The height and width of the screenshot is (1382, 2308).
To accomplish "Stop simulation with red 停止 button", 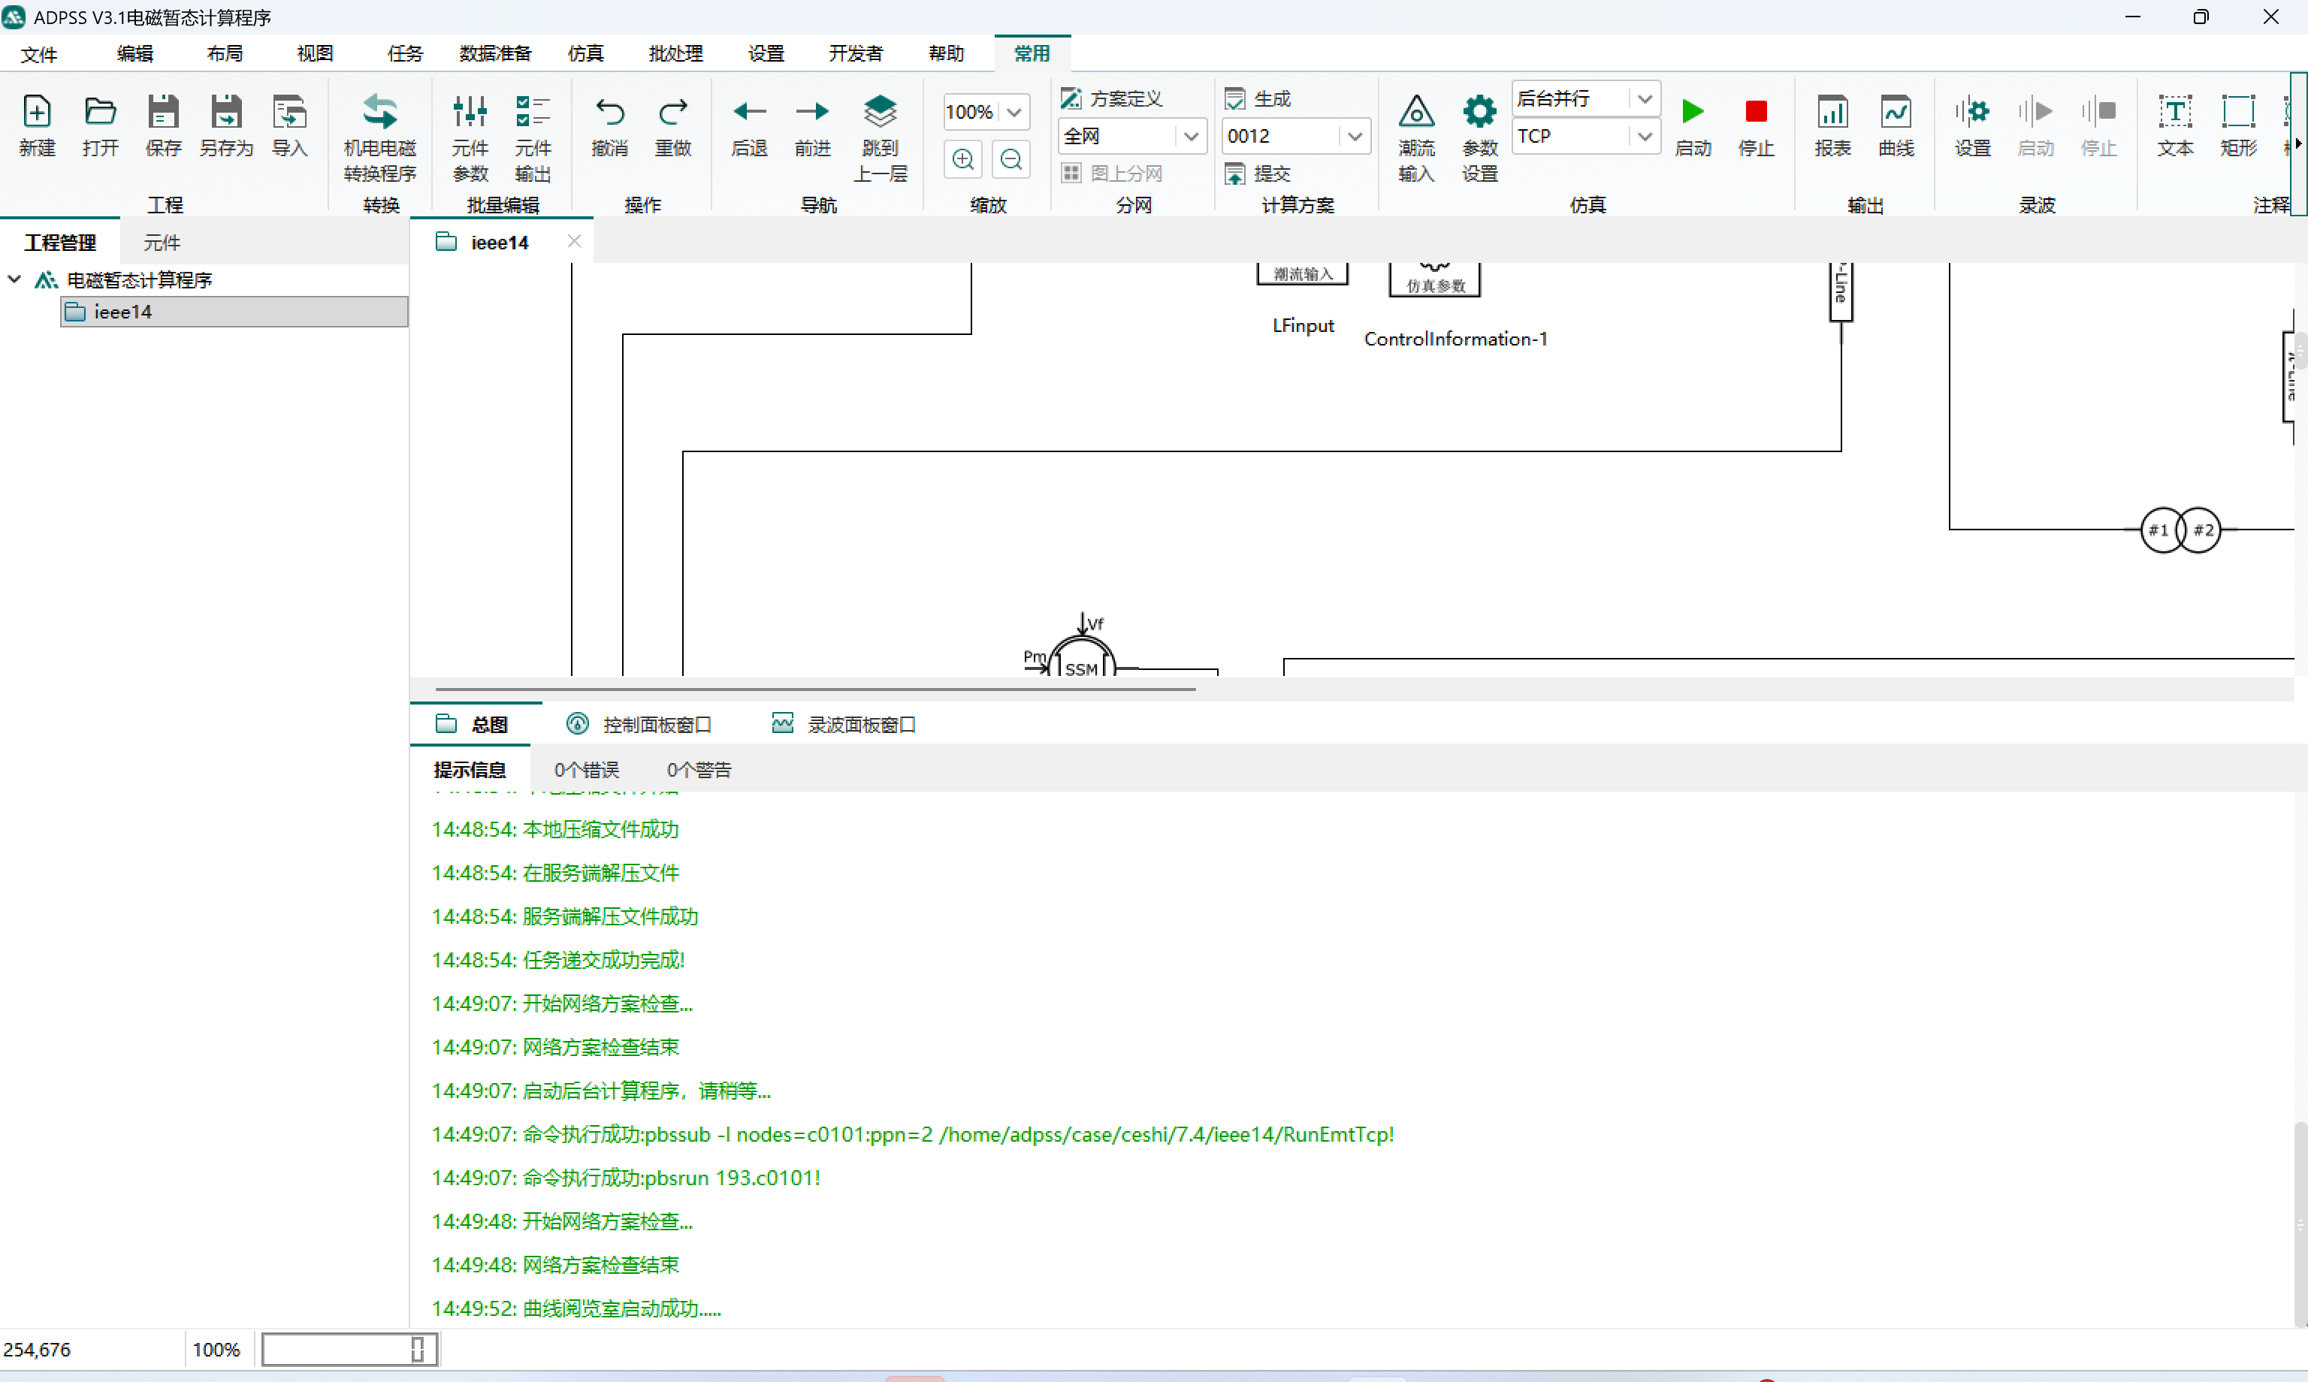I will 1756,113.
